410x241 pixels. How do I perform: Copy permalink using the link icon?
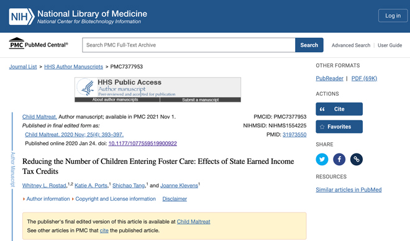click(357, 159)
